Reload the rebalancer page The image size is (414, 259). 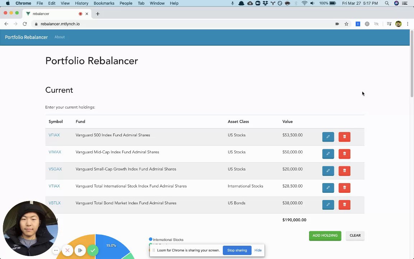(24, 24)
